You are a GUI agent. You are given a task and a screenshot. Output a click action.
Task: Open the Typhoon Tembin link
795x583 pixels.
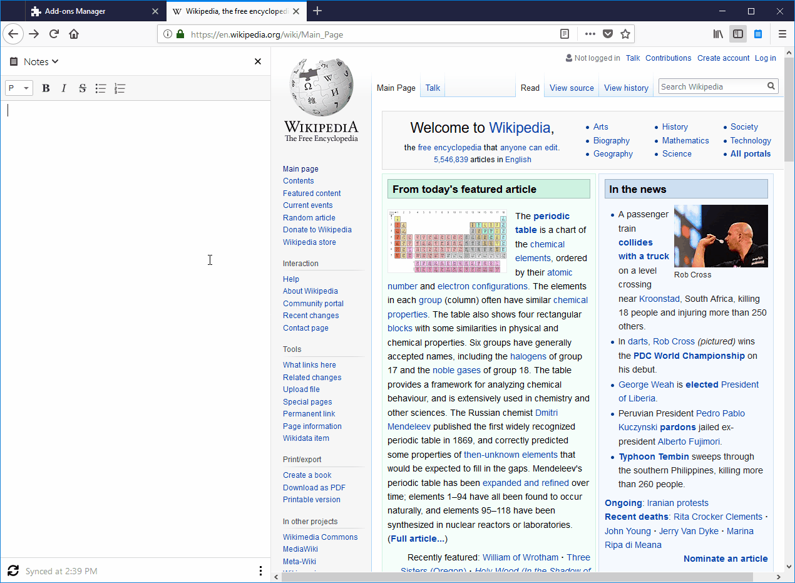click(x=654, y=457)
